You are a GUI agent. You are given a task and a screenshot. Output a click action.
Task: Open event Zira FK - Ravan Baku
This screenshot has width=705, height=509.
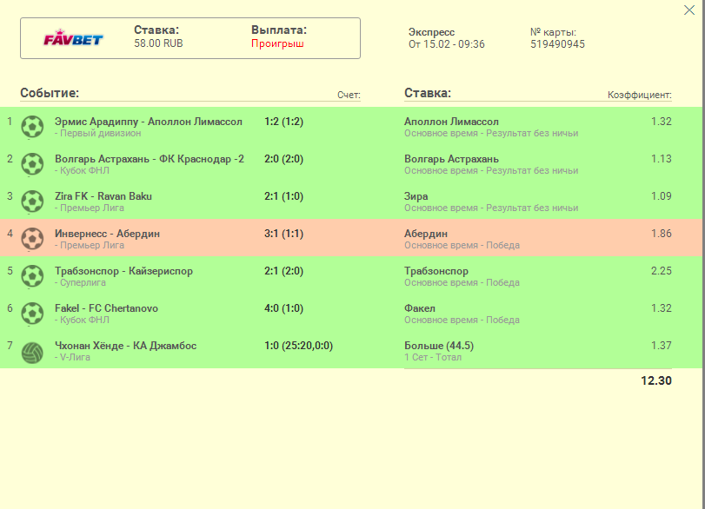103,196
